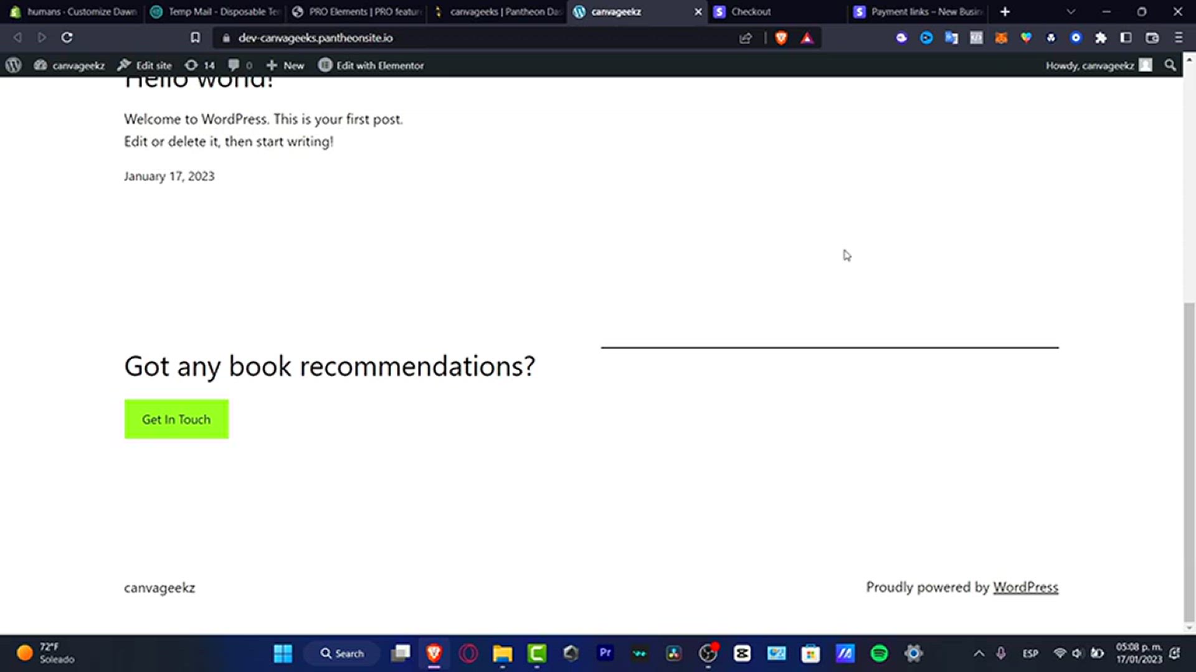Click the Get In Touch button

pyautogui.click(x=176, y=419)
